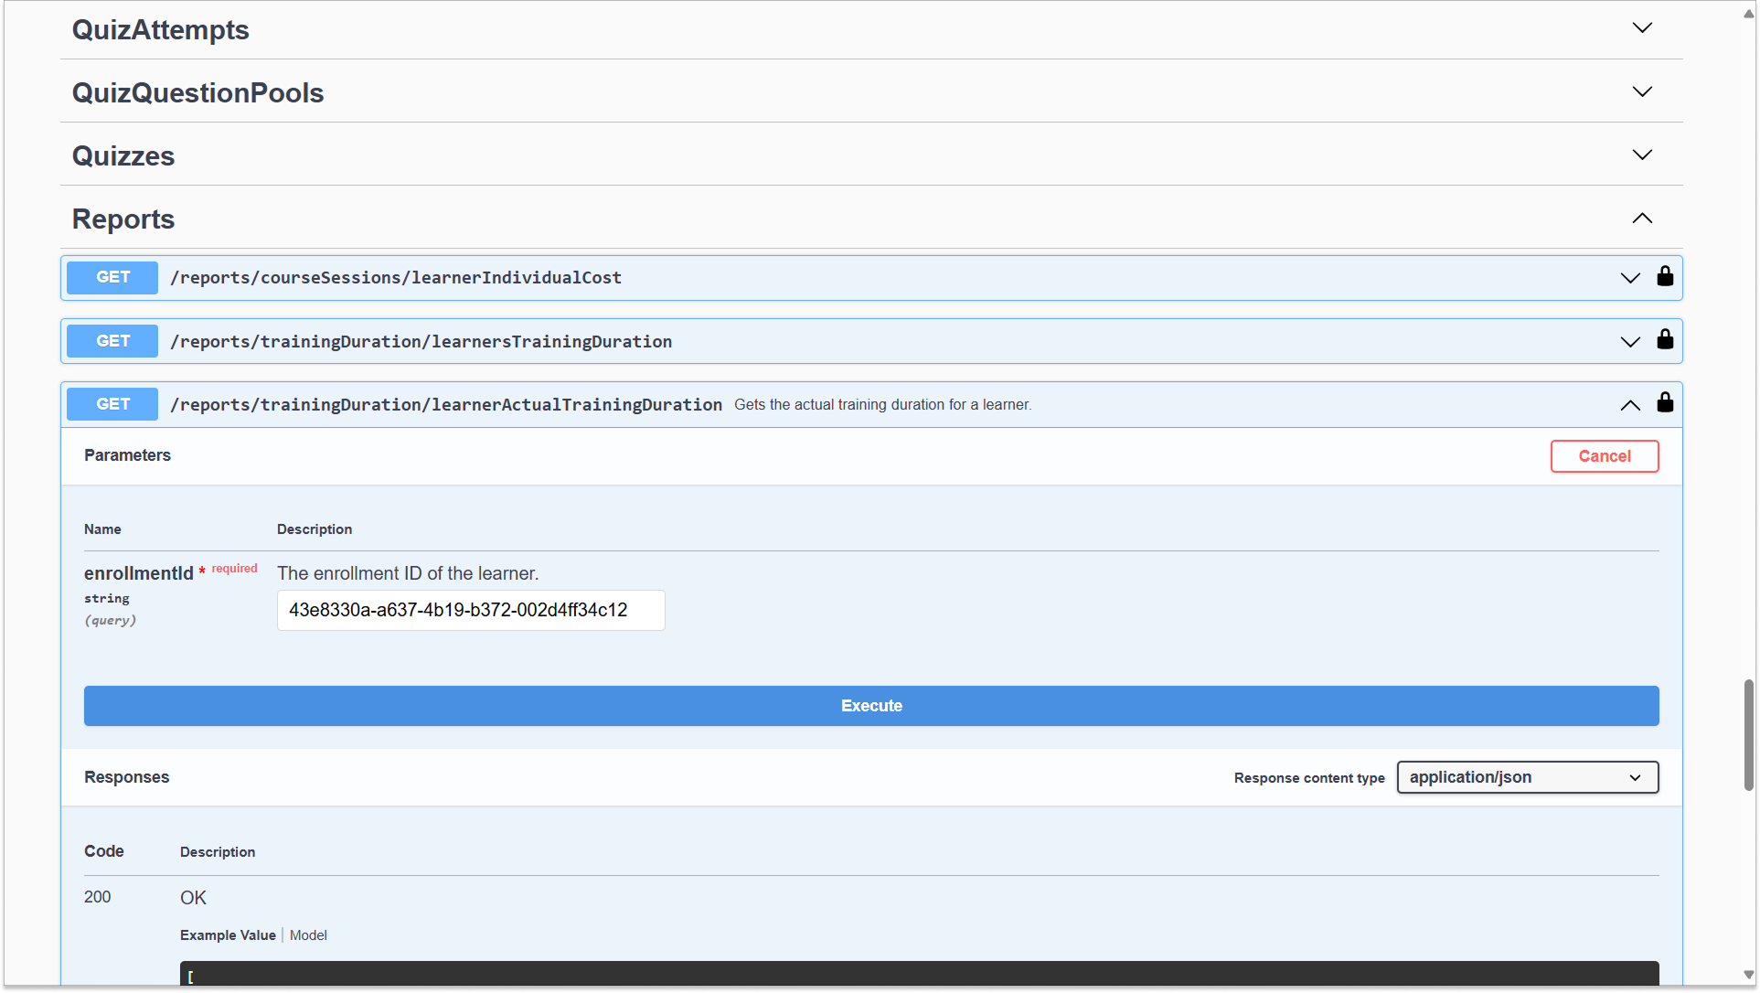Viewport: 1760px width, 993px height.
Task: Click the vertical scrollbar thumb
Action: pos(1748,734)
